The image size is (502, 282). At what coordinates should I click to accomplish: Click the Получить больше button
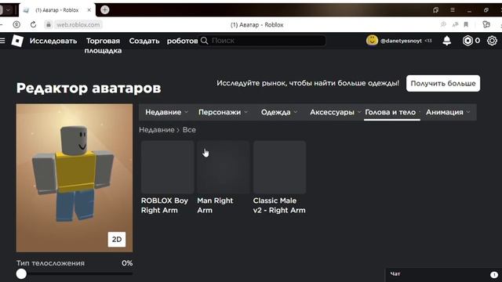click(443, 84)
